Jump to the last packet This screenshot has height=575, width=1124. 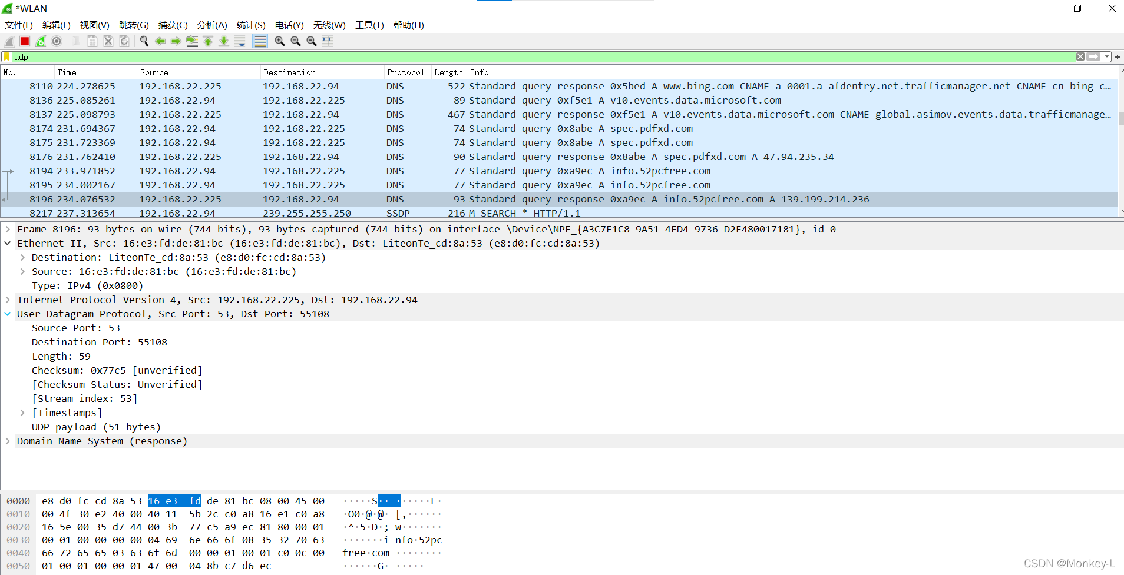[x=224, y=41]
